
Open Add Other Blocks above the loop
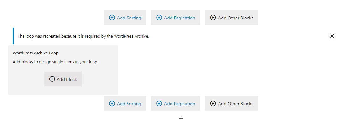(232, 18)
